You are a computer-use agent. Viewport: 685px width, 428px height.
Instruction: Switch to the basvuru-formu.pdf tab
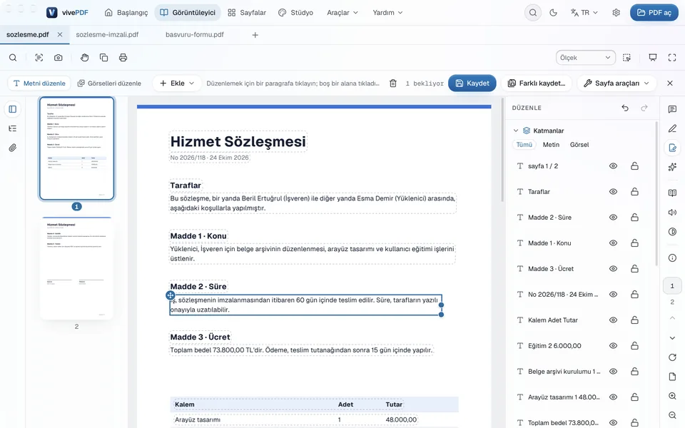[x=195, y=34]
